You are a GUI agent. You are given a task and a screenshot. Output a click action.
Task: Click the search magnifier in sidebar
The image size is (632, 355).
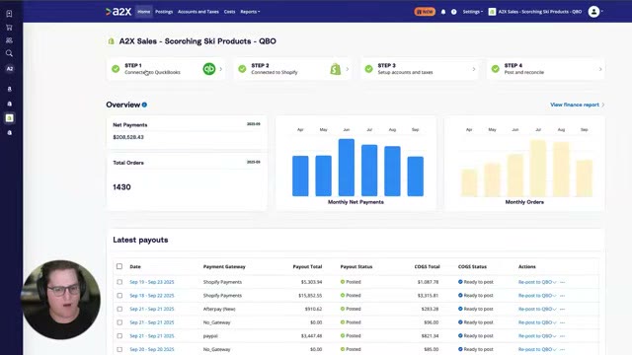coord(9,53)
